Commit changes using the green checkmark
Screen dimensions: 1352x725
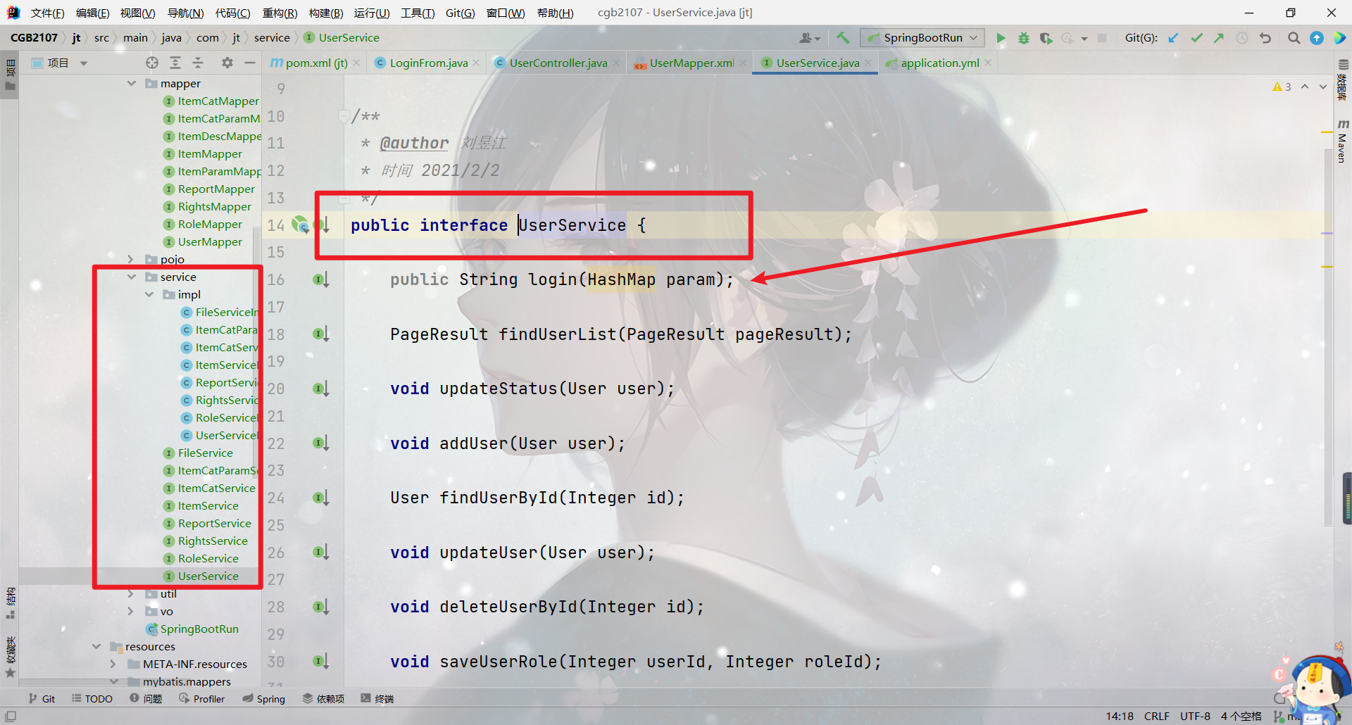point(1196,38)
